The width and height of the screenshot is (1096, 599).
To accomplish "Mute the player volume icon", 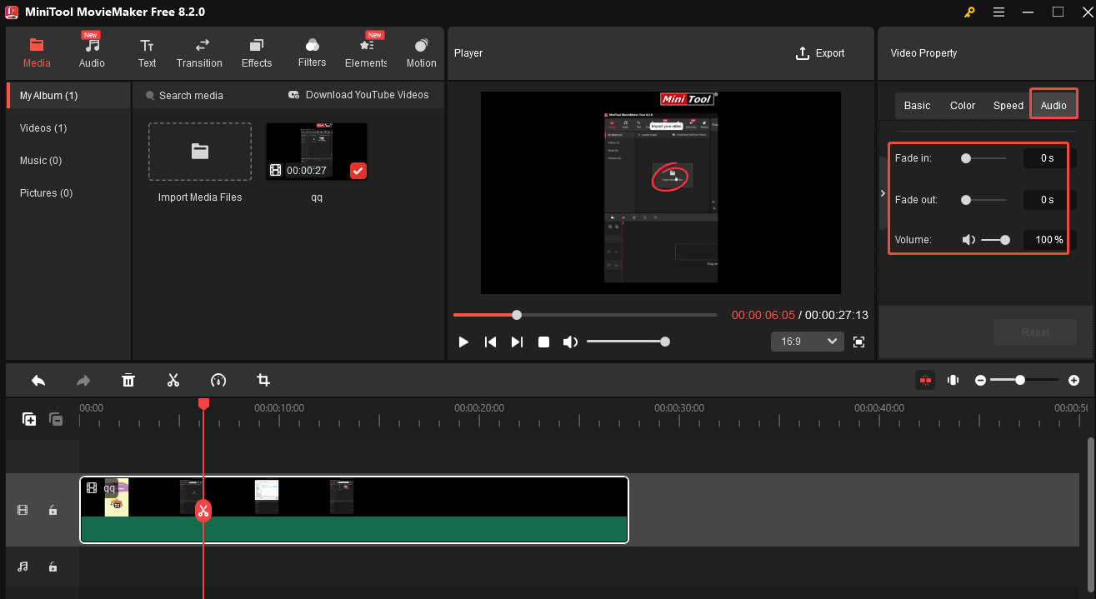I will coord(570,342).
